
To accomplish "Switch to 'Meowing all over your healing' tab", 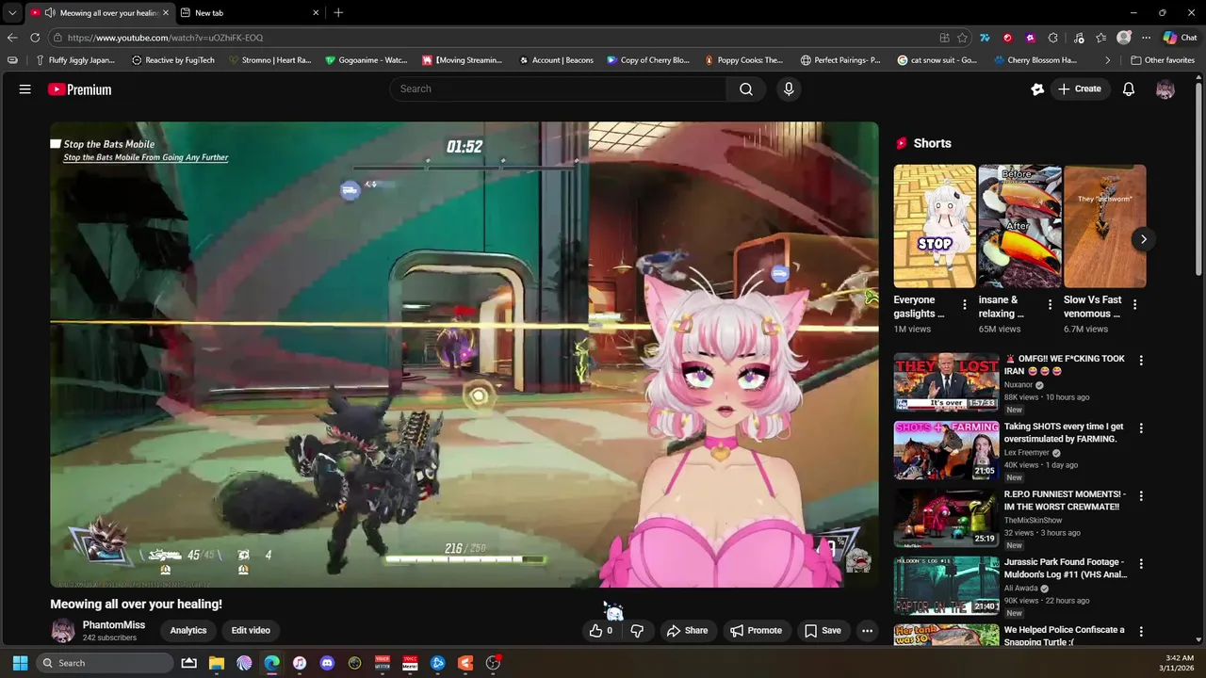I will click(100, 12).
